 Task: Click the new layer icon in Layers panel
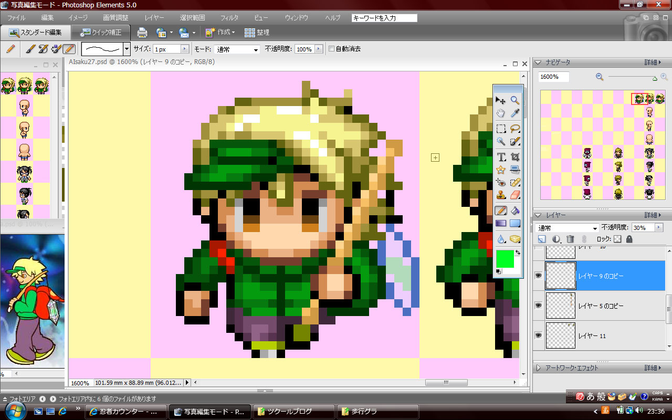coord(542,239)
